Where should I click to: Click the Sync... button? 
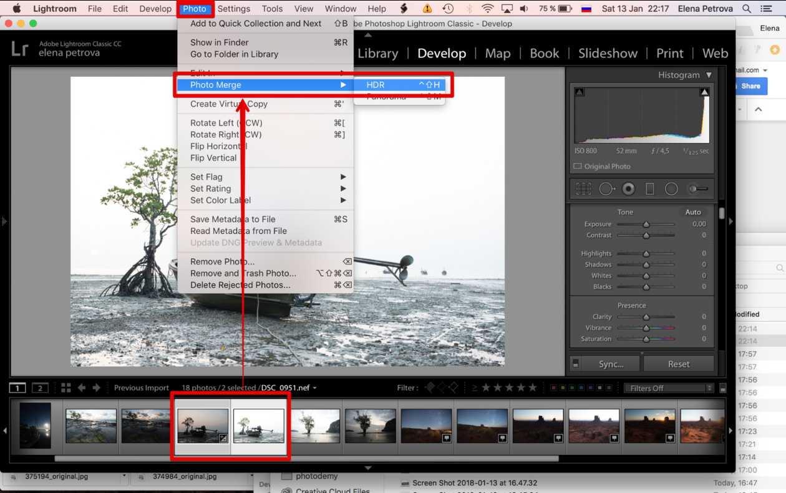[x=611, y=364]
